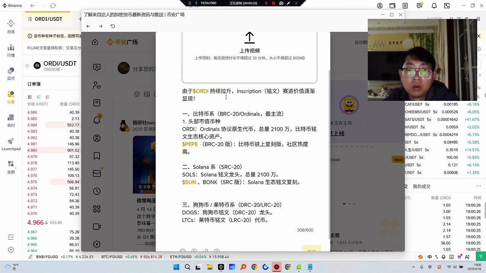The image size is (486, 273).
Task: Go forward in the 币安广场 popup window
Action: pyautogui.click(x=101, y=26)
